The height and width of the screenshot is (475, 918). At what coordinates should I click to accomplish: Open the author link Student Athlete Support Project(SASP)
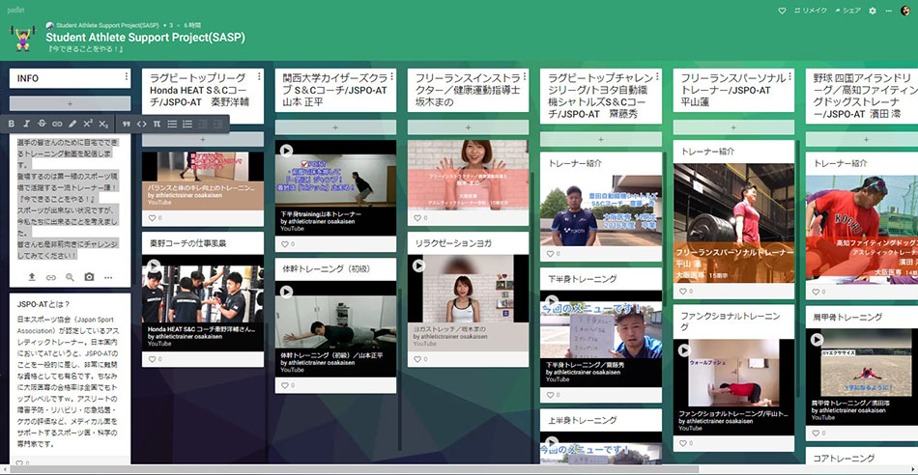pos(107,26)
